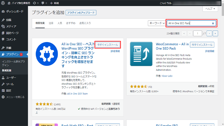Open 投稿 (Posts) in the sidebar
Screen dimensions: 224x126
coord(14,20)
